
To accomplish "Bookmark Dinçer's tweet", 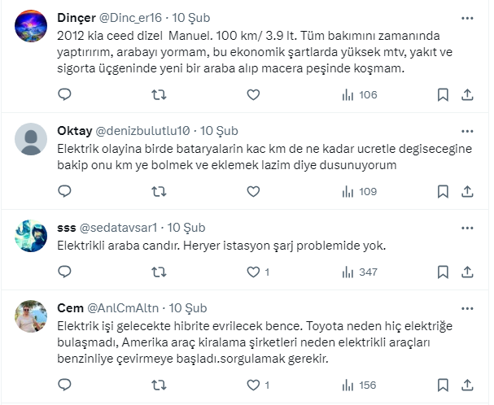I will tap(443, 95).
